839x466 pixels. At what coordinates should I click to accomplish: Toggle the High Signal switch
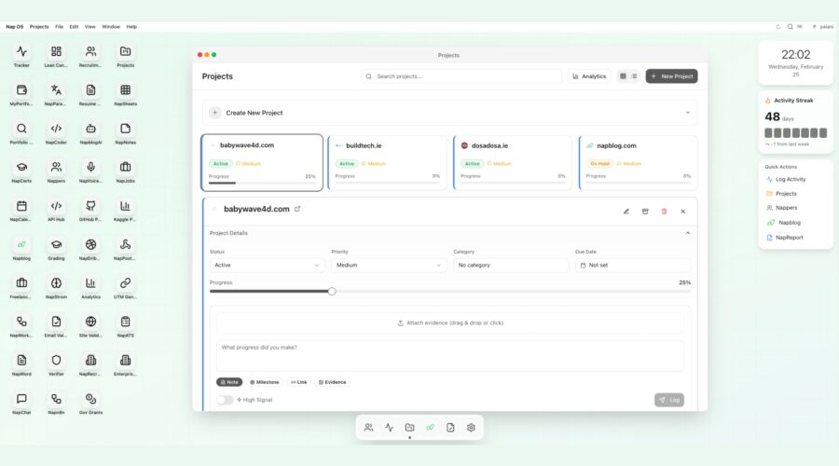click(x=225, y=400)
